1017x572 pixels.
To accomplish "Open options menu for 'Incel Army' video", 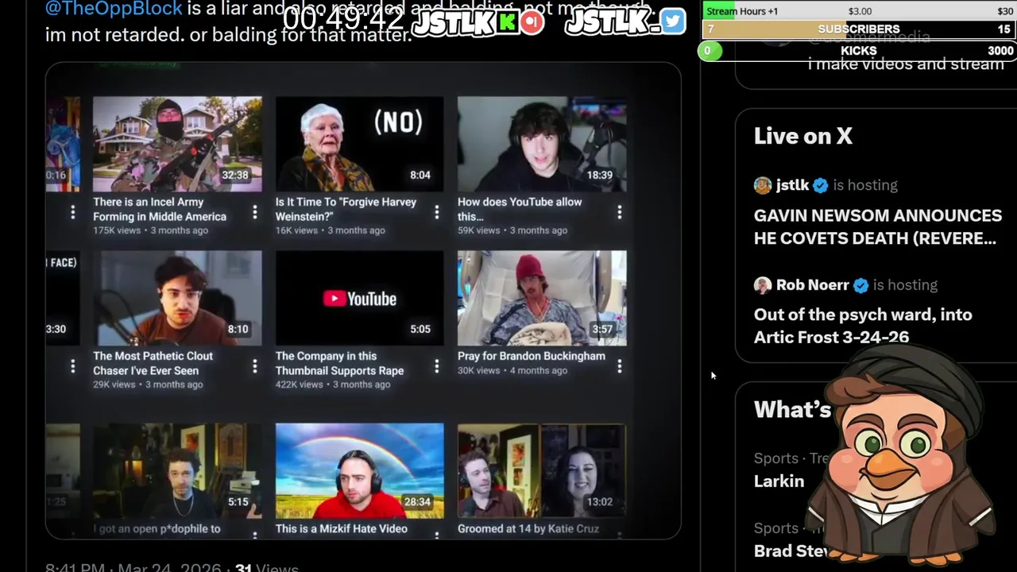I will [255, 212].
